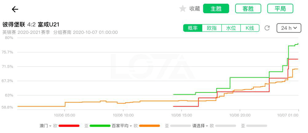Open the 请选择 bookmaker dropdown
The width and height of the screenshot is (308, 133).
pos(200,126)
